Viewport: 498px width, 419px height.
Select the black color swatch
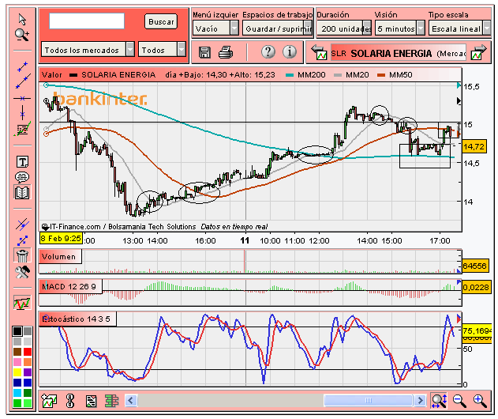[x=17, y=331]
